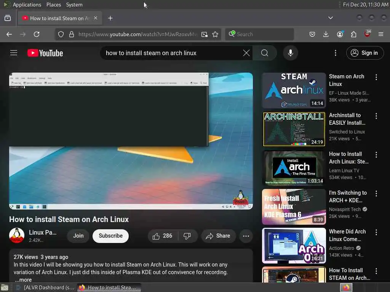
Task: Click the Join channel button
Action: 78,236
